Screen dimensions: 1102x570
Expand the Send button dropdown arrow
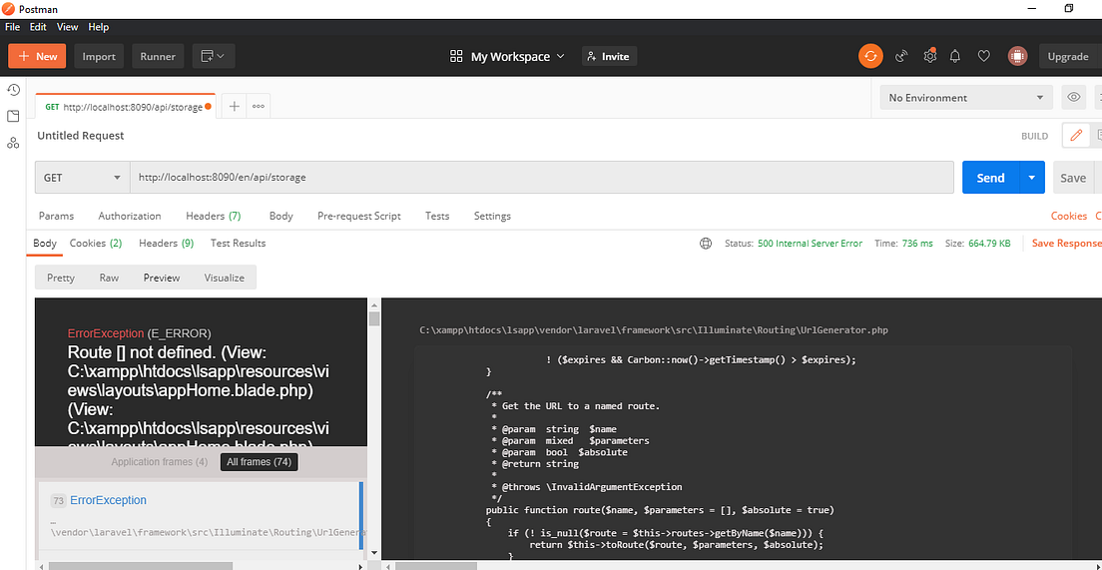[x=1032, y=178]
